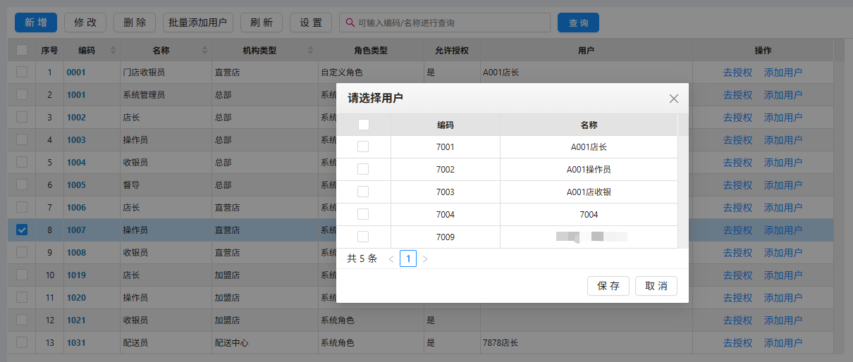Check user 7002 A001操作员 checkbox

(x=363, y=170)
